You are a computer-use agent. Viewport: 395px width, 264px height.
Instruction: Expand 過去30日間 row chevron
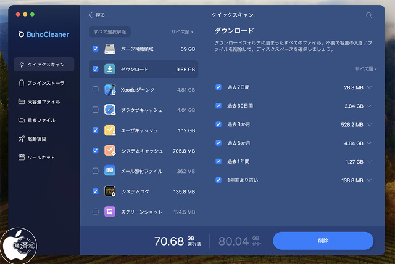(x=369, y=106)
